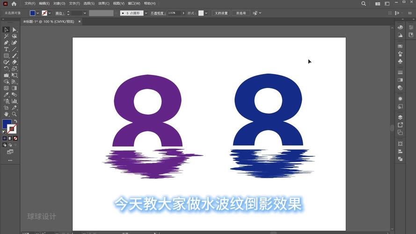The width and height of the screenshot is (416, 234).
Task: Select the Direct Selection tool
Action: click(15, 29)
